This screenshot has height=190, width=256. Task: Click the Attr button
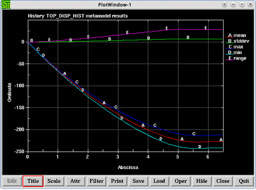75,181
